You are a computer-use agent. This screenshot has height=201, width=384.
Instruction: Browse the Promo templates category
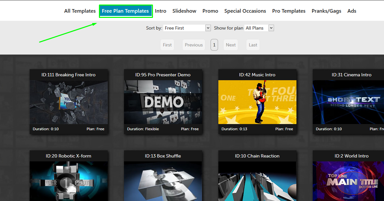tap(210, 11)
